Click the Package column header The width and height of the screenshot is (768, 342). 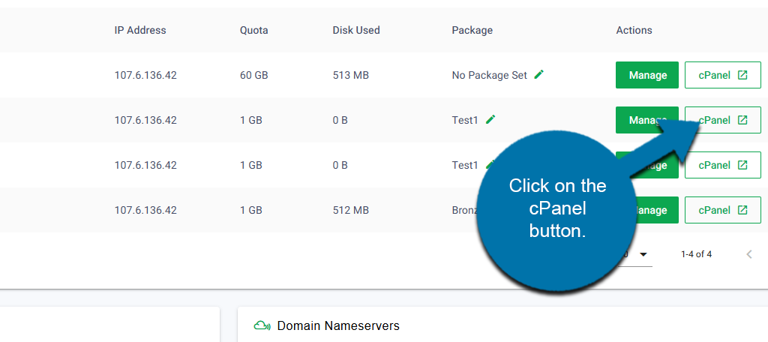pyautogui.click(x=472, y=31)
